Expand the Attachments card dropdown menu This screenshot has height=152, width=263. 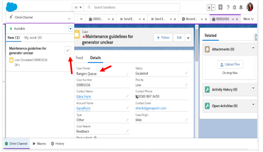point(253,48)
